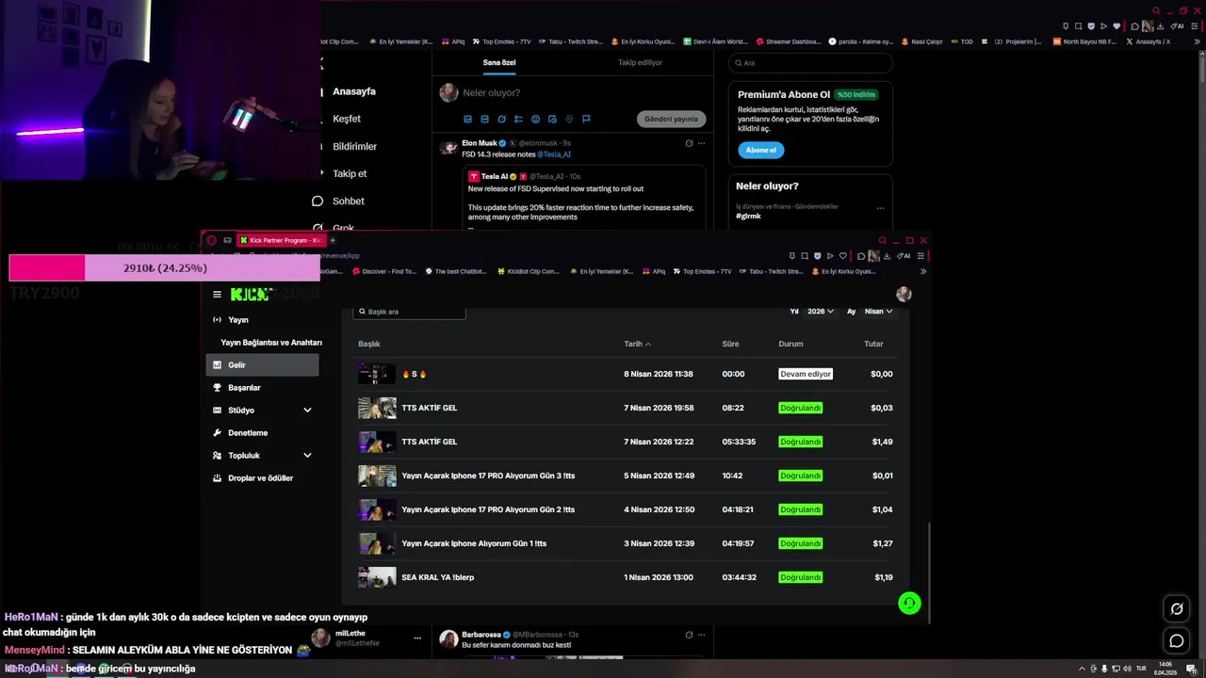
Task: Open Anasayfa in the X sidebar
Action: coord(354,91)
